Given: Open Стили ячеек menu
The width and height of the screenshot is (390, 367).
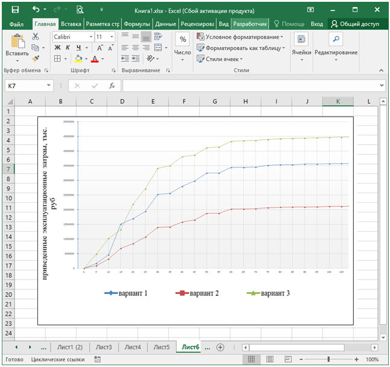Looking at the screenshot, I should 219,59.
